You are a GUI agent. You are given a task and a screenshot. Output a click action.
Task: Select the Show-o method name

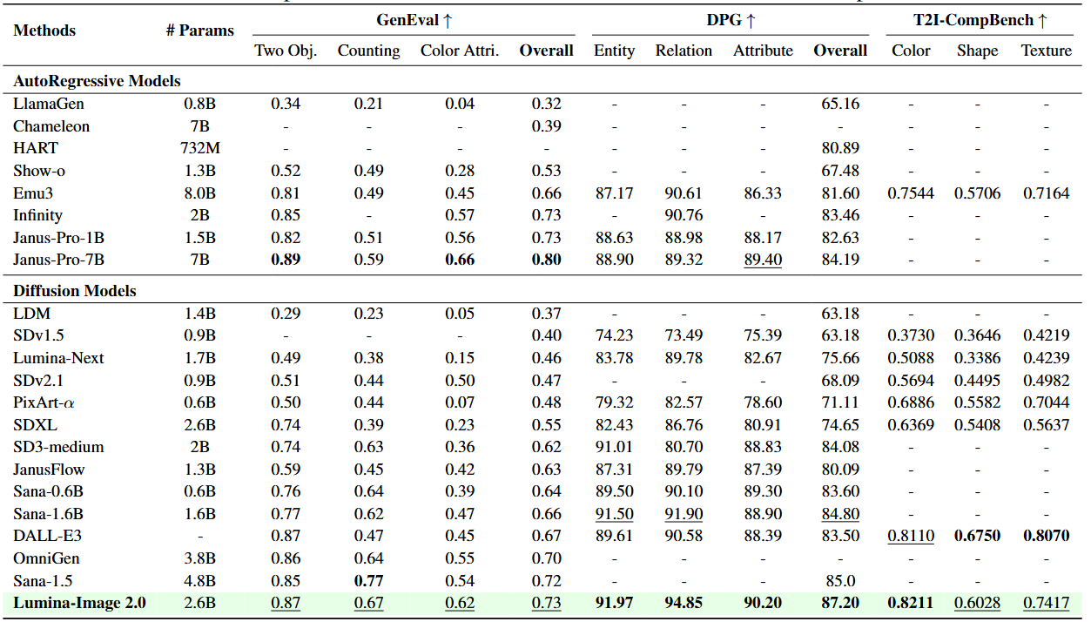(x=39, y=171)
